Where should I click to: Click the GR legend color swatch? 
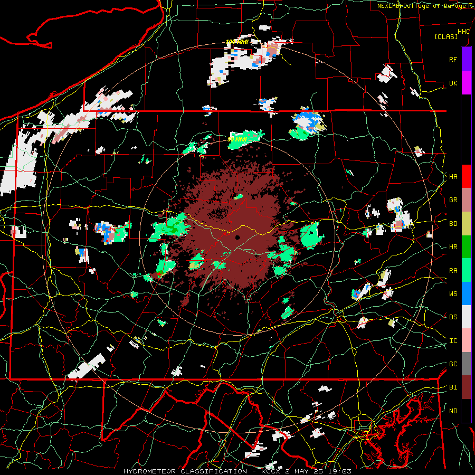click(x=466, y=200)
